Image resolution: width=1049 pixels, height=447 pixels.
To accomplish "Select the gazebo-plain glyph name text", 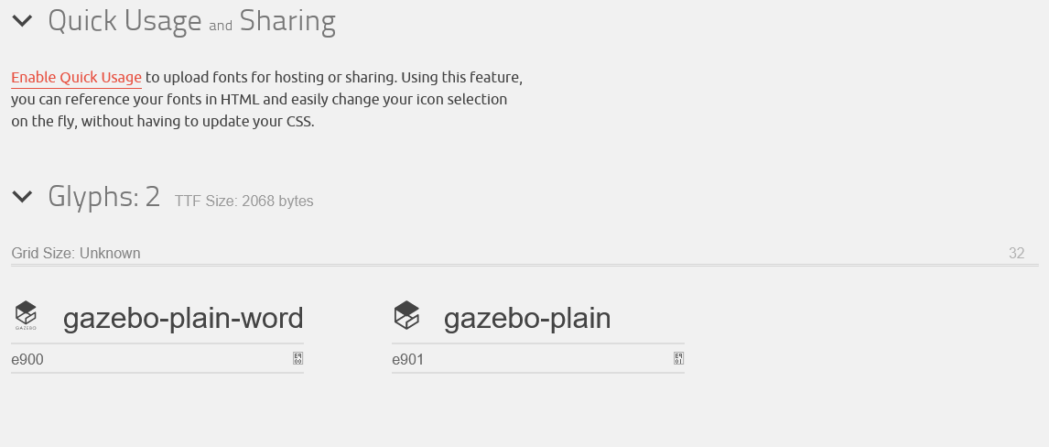I will click(526, 318).
